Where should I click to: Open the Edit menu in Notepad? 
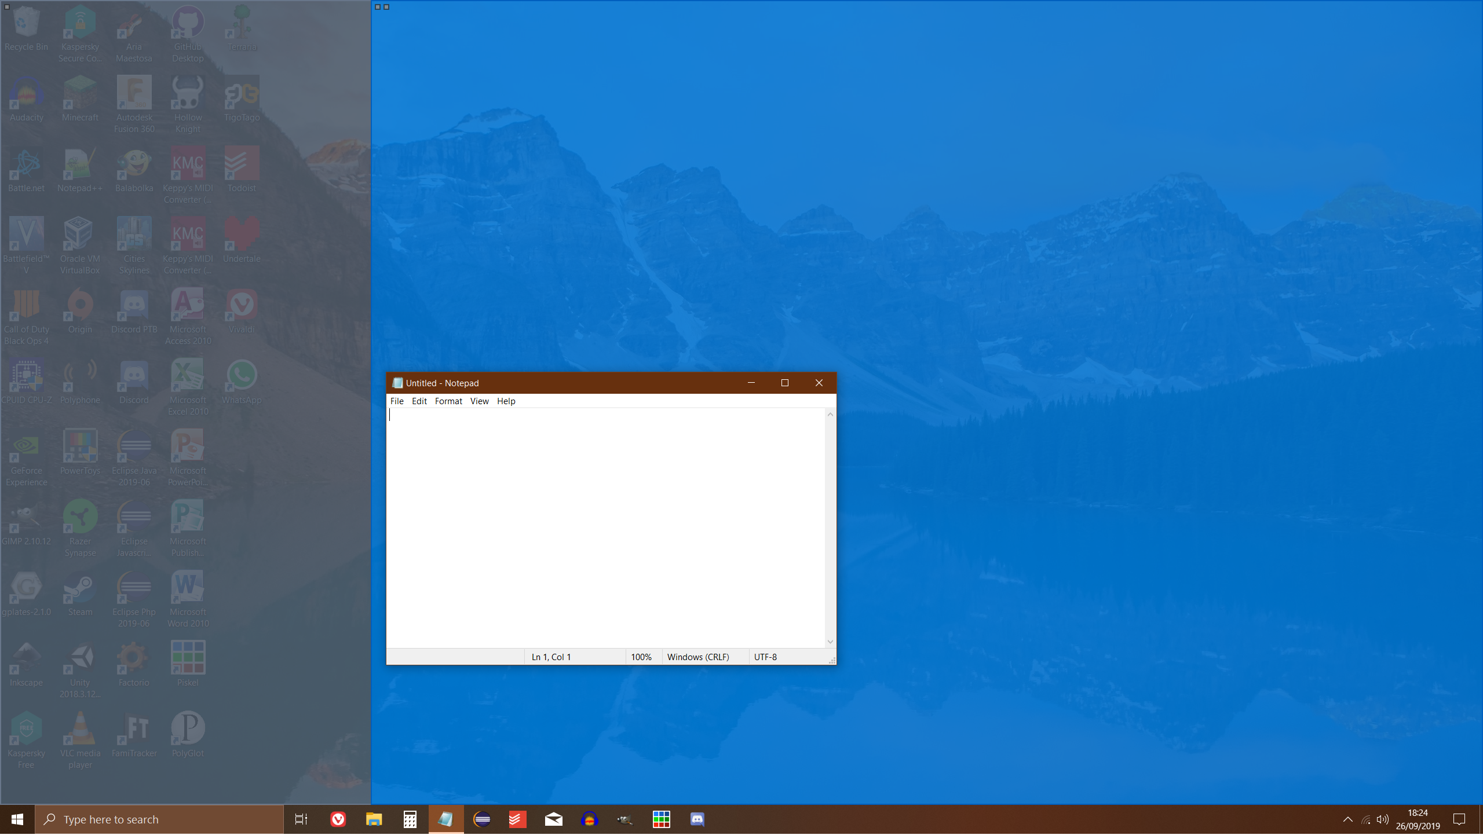coord(419,401)
